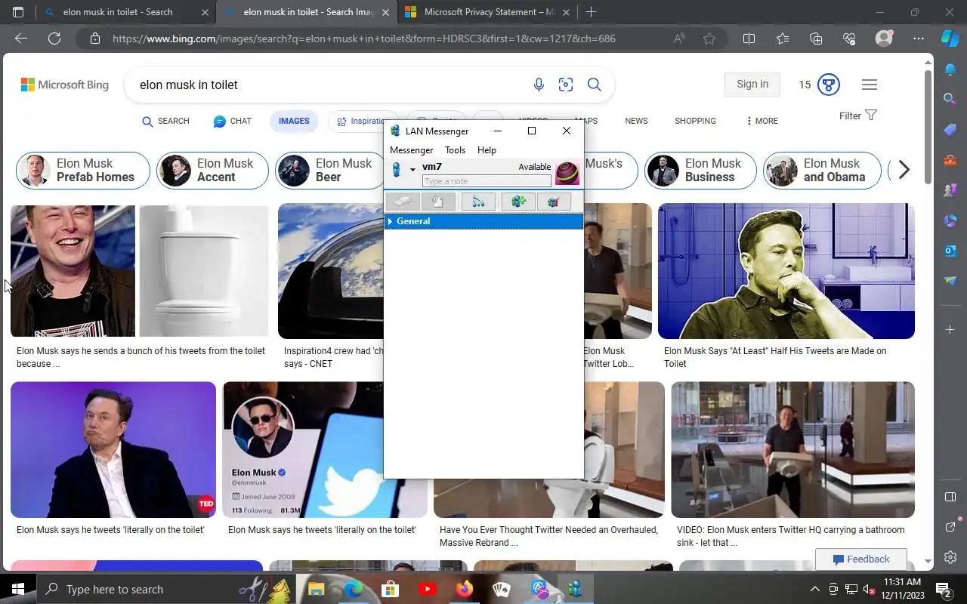This screenshot has width=967, height=604.
Task: Open a new browser tab with plus button
Action: [x=591, y=12]
